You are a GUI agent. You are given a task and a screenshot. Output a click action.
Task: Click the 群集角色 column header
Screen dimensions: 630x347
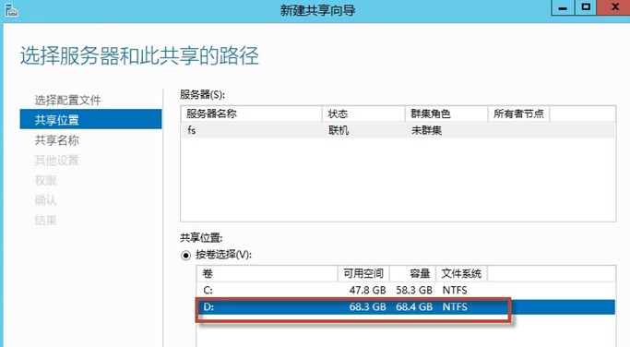click(x=446, y=114)
